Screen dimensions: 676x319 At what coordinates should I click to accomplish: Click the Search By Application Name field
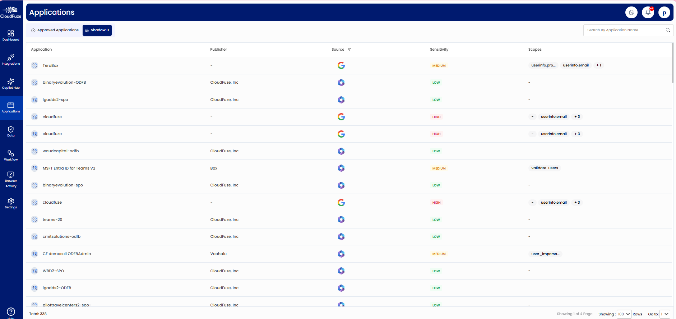tap(625, 30)
